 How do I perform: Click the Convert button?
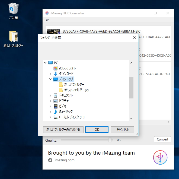point(162,139)
